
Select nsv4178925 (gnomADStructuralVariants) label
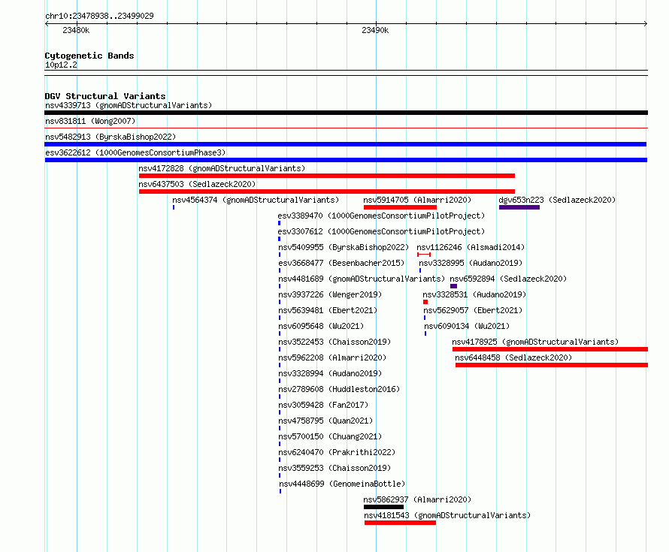[535, 342]
